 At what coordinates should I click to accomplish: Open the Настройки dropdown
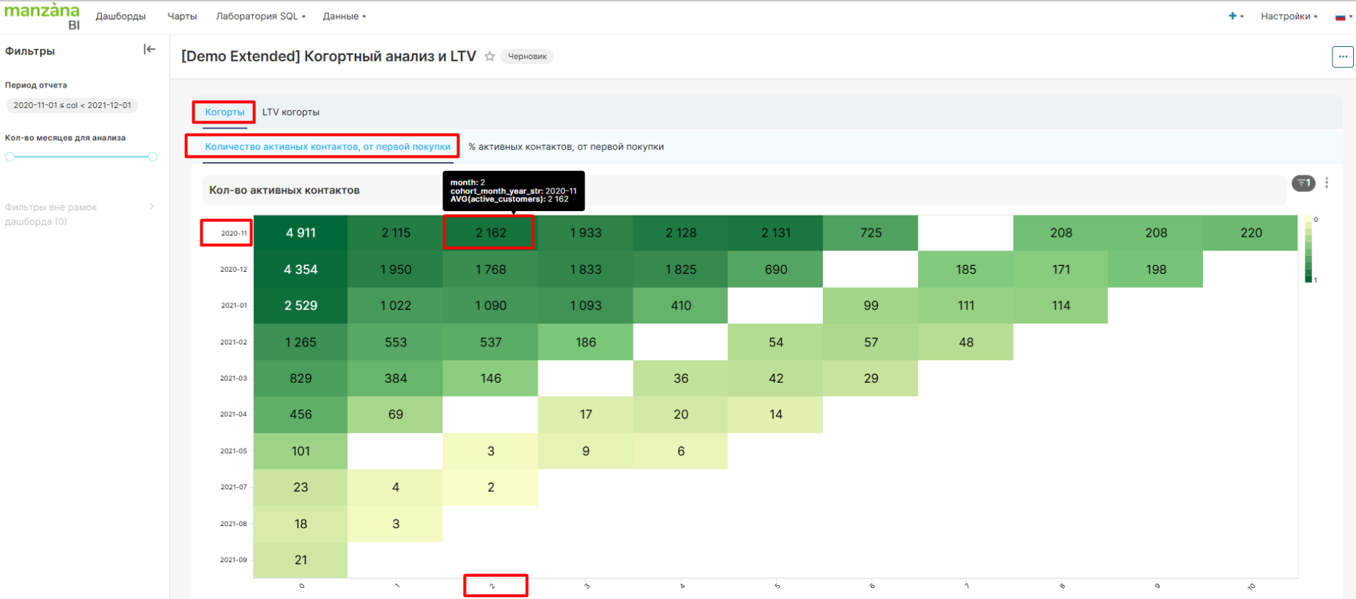click(1288, 16)
